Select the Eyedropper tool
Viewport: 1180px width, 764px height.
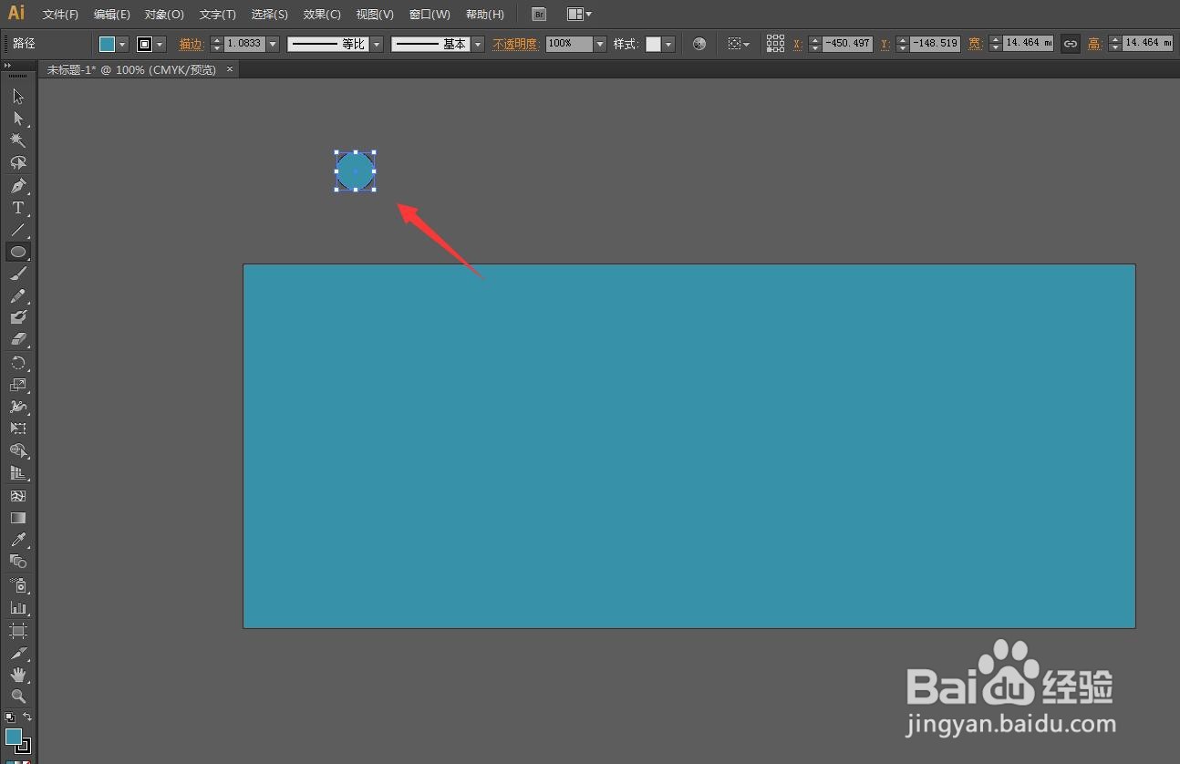(x=18, y=540)
